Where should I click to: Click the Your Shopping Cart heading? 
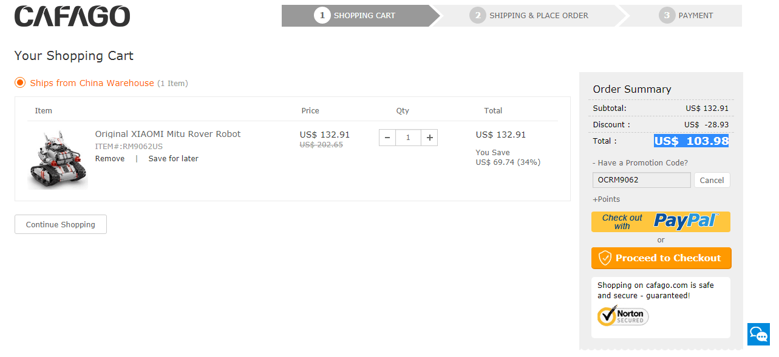(74, 56)
